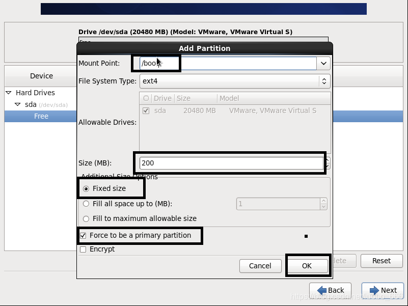Click the '20480 MB' size cell for sda
This screenshot has height=306, width=408.
tap(200, 111)
